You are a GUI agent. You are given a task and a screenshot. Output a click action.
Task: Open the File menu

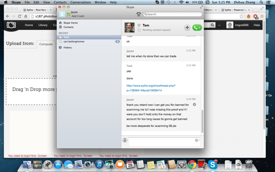[27, 2]
